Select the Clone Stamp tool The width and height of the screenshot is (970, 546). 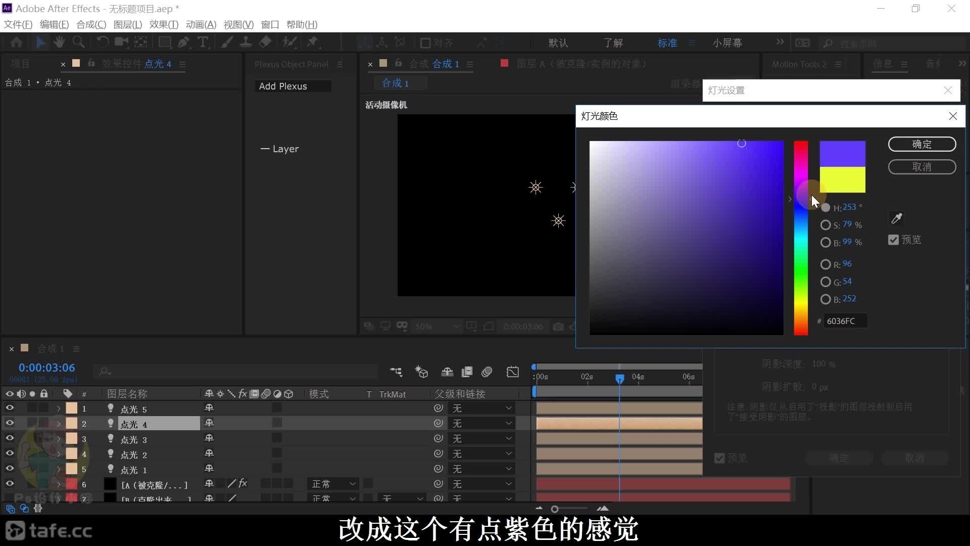pos(246,42)
